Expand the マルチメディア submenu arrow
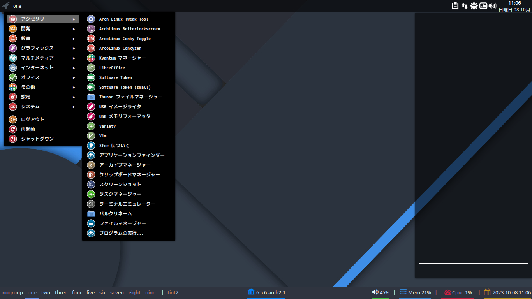532x299 pixels. [x=74, y=58]
